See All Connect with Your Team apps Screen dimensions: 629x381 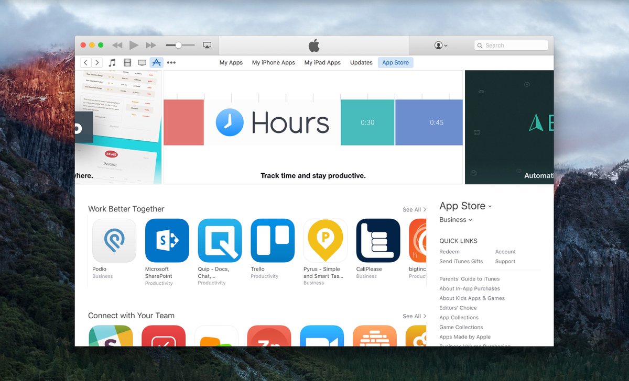414,317
